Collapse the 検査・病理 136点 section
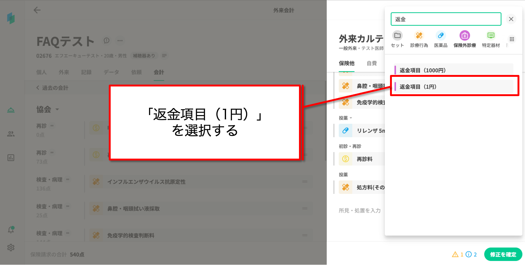The image size is (525, 265). coord(68,179)
